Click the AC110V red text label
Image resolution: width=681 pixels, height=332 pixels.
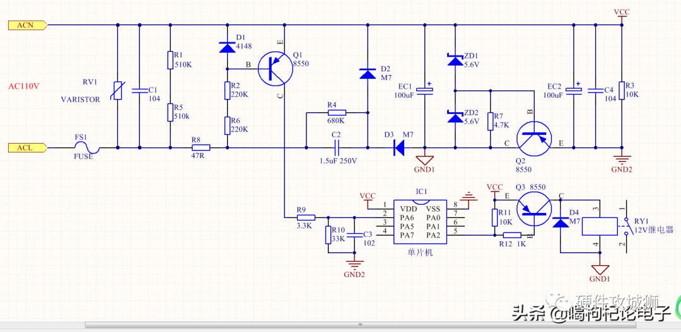pyautogui.click(x=25, y=86)
